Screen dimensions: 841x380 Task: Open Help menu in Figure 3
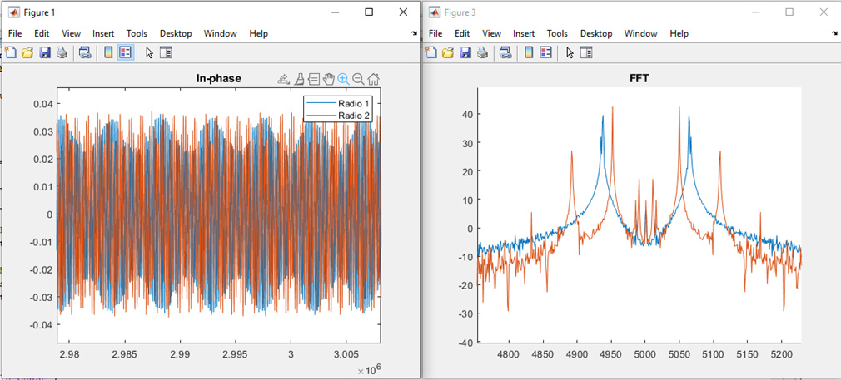(x=679, y=33)
